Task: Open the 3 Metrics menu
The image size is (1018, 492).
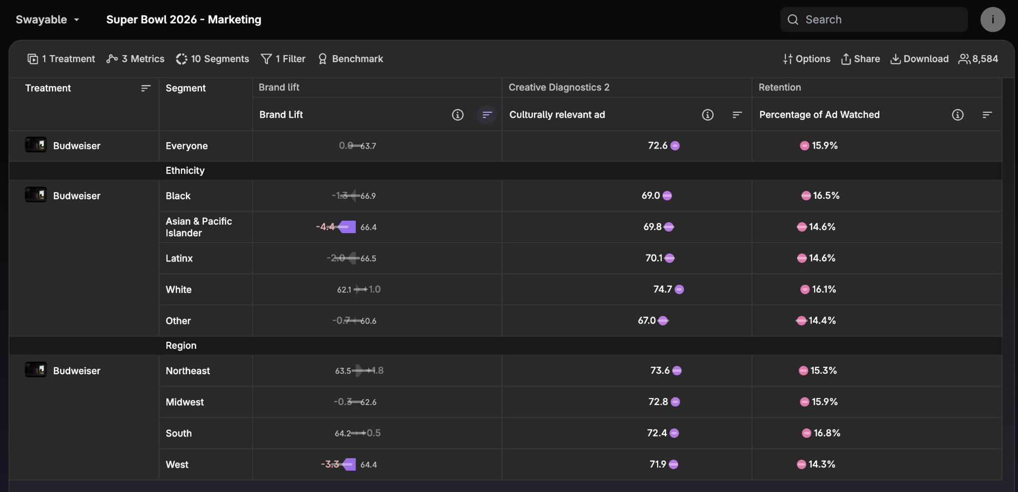Action: tap(135, 59)
